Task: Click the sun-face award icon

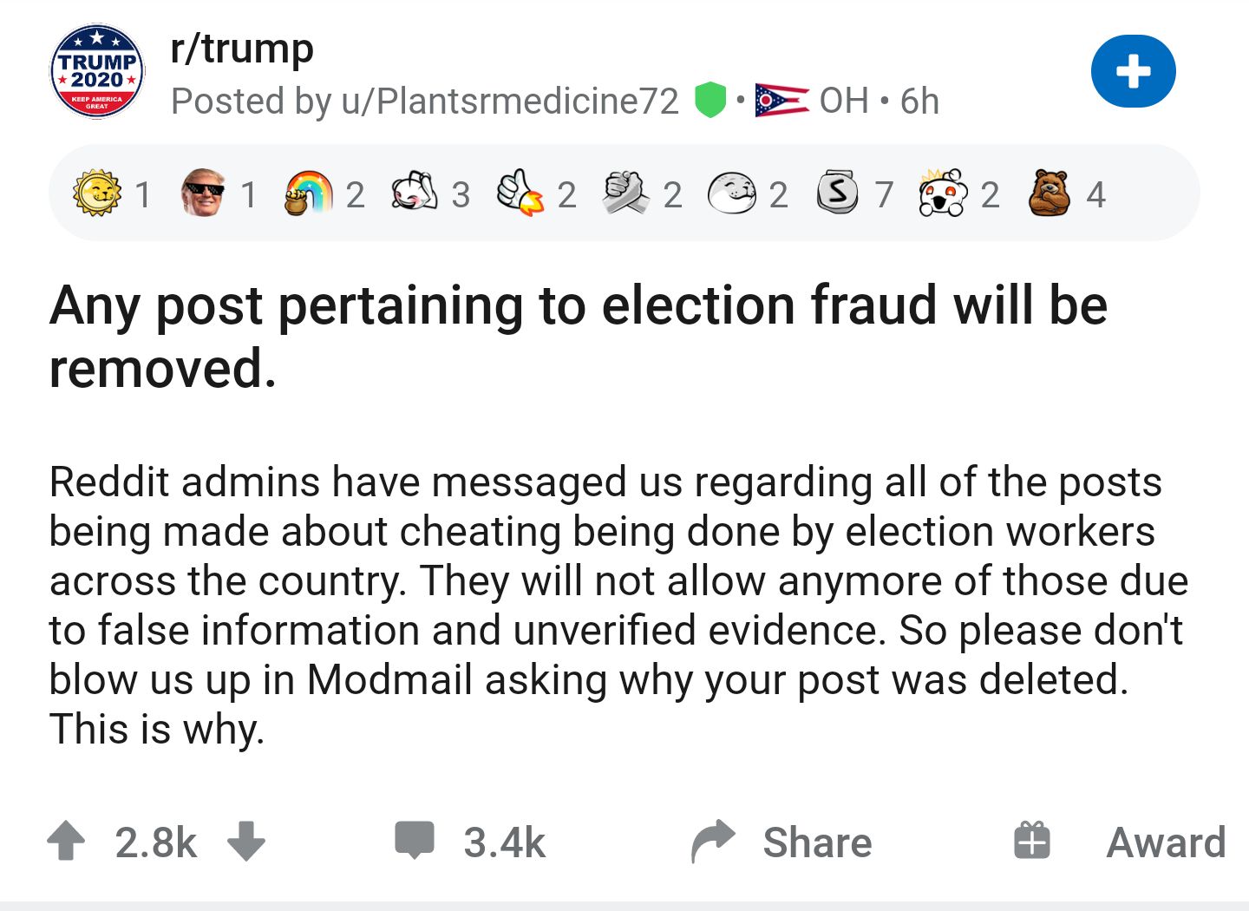Action: coord(96,191)
